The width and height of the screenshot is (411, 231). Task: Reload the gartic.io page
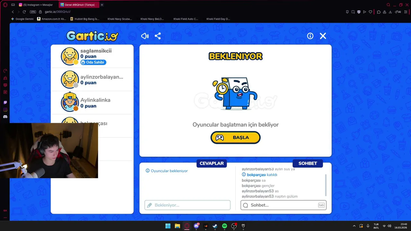24,12
